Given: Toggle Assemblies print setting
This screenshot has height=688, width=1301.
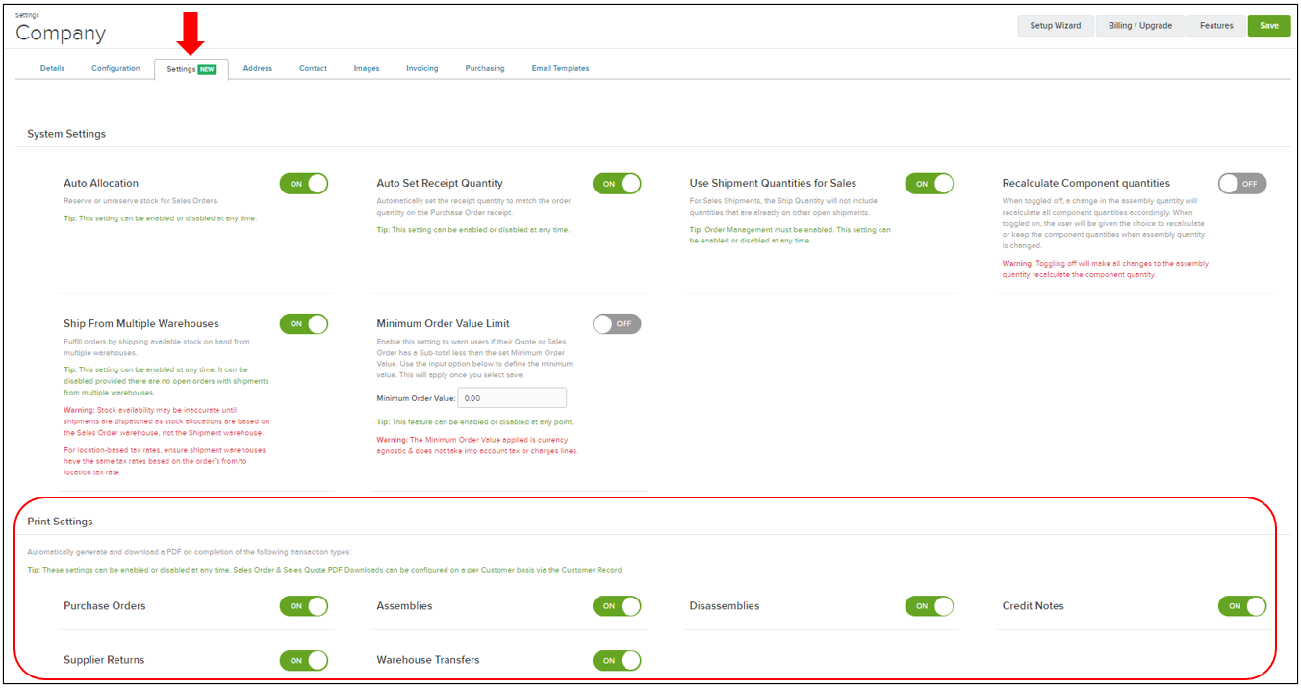Looking at the screenshot, I should point(617,606).
